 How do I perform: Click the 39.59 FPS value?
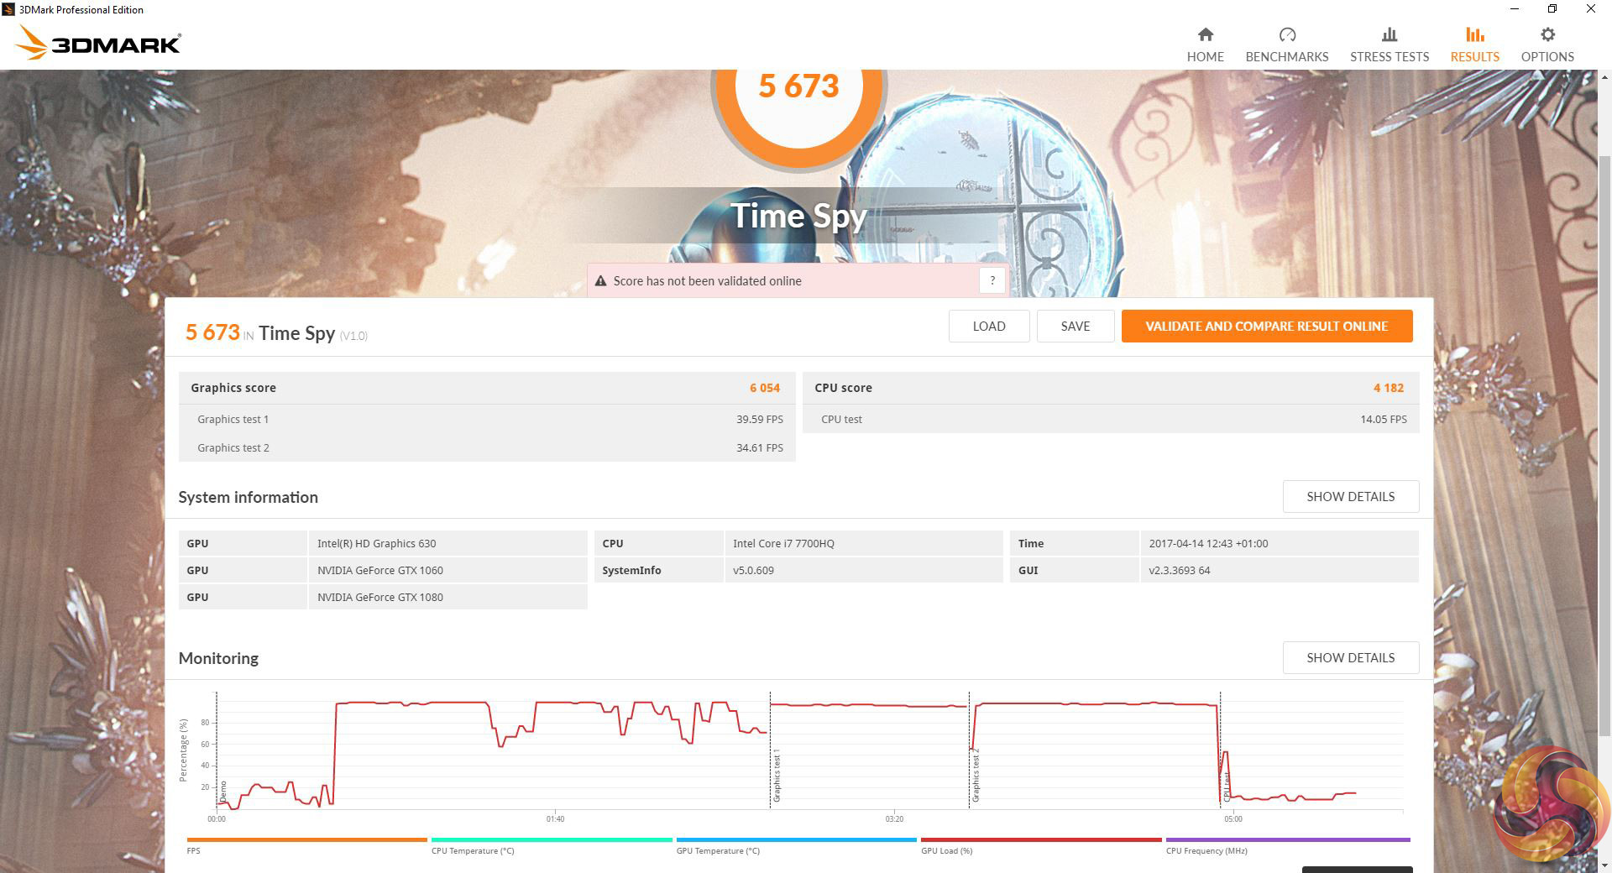[760, 420]
